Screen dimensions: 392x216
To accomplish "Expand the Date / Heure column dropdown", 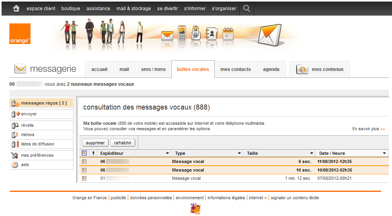I will [x=384, y=154].
